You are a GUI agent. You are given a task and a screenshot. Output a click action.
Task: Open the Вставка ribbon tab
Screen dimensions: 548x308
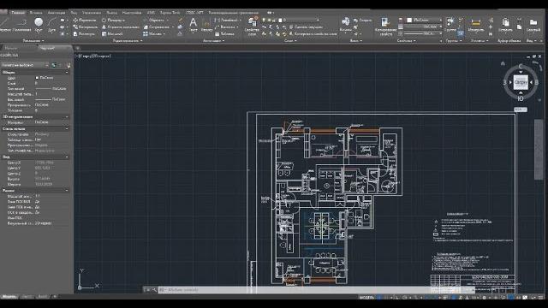coord(36,13)
